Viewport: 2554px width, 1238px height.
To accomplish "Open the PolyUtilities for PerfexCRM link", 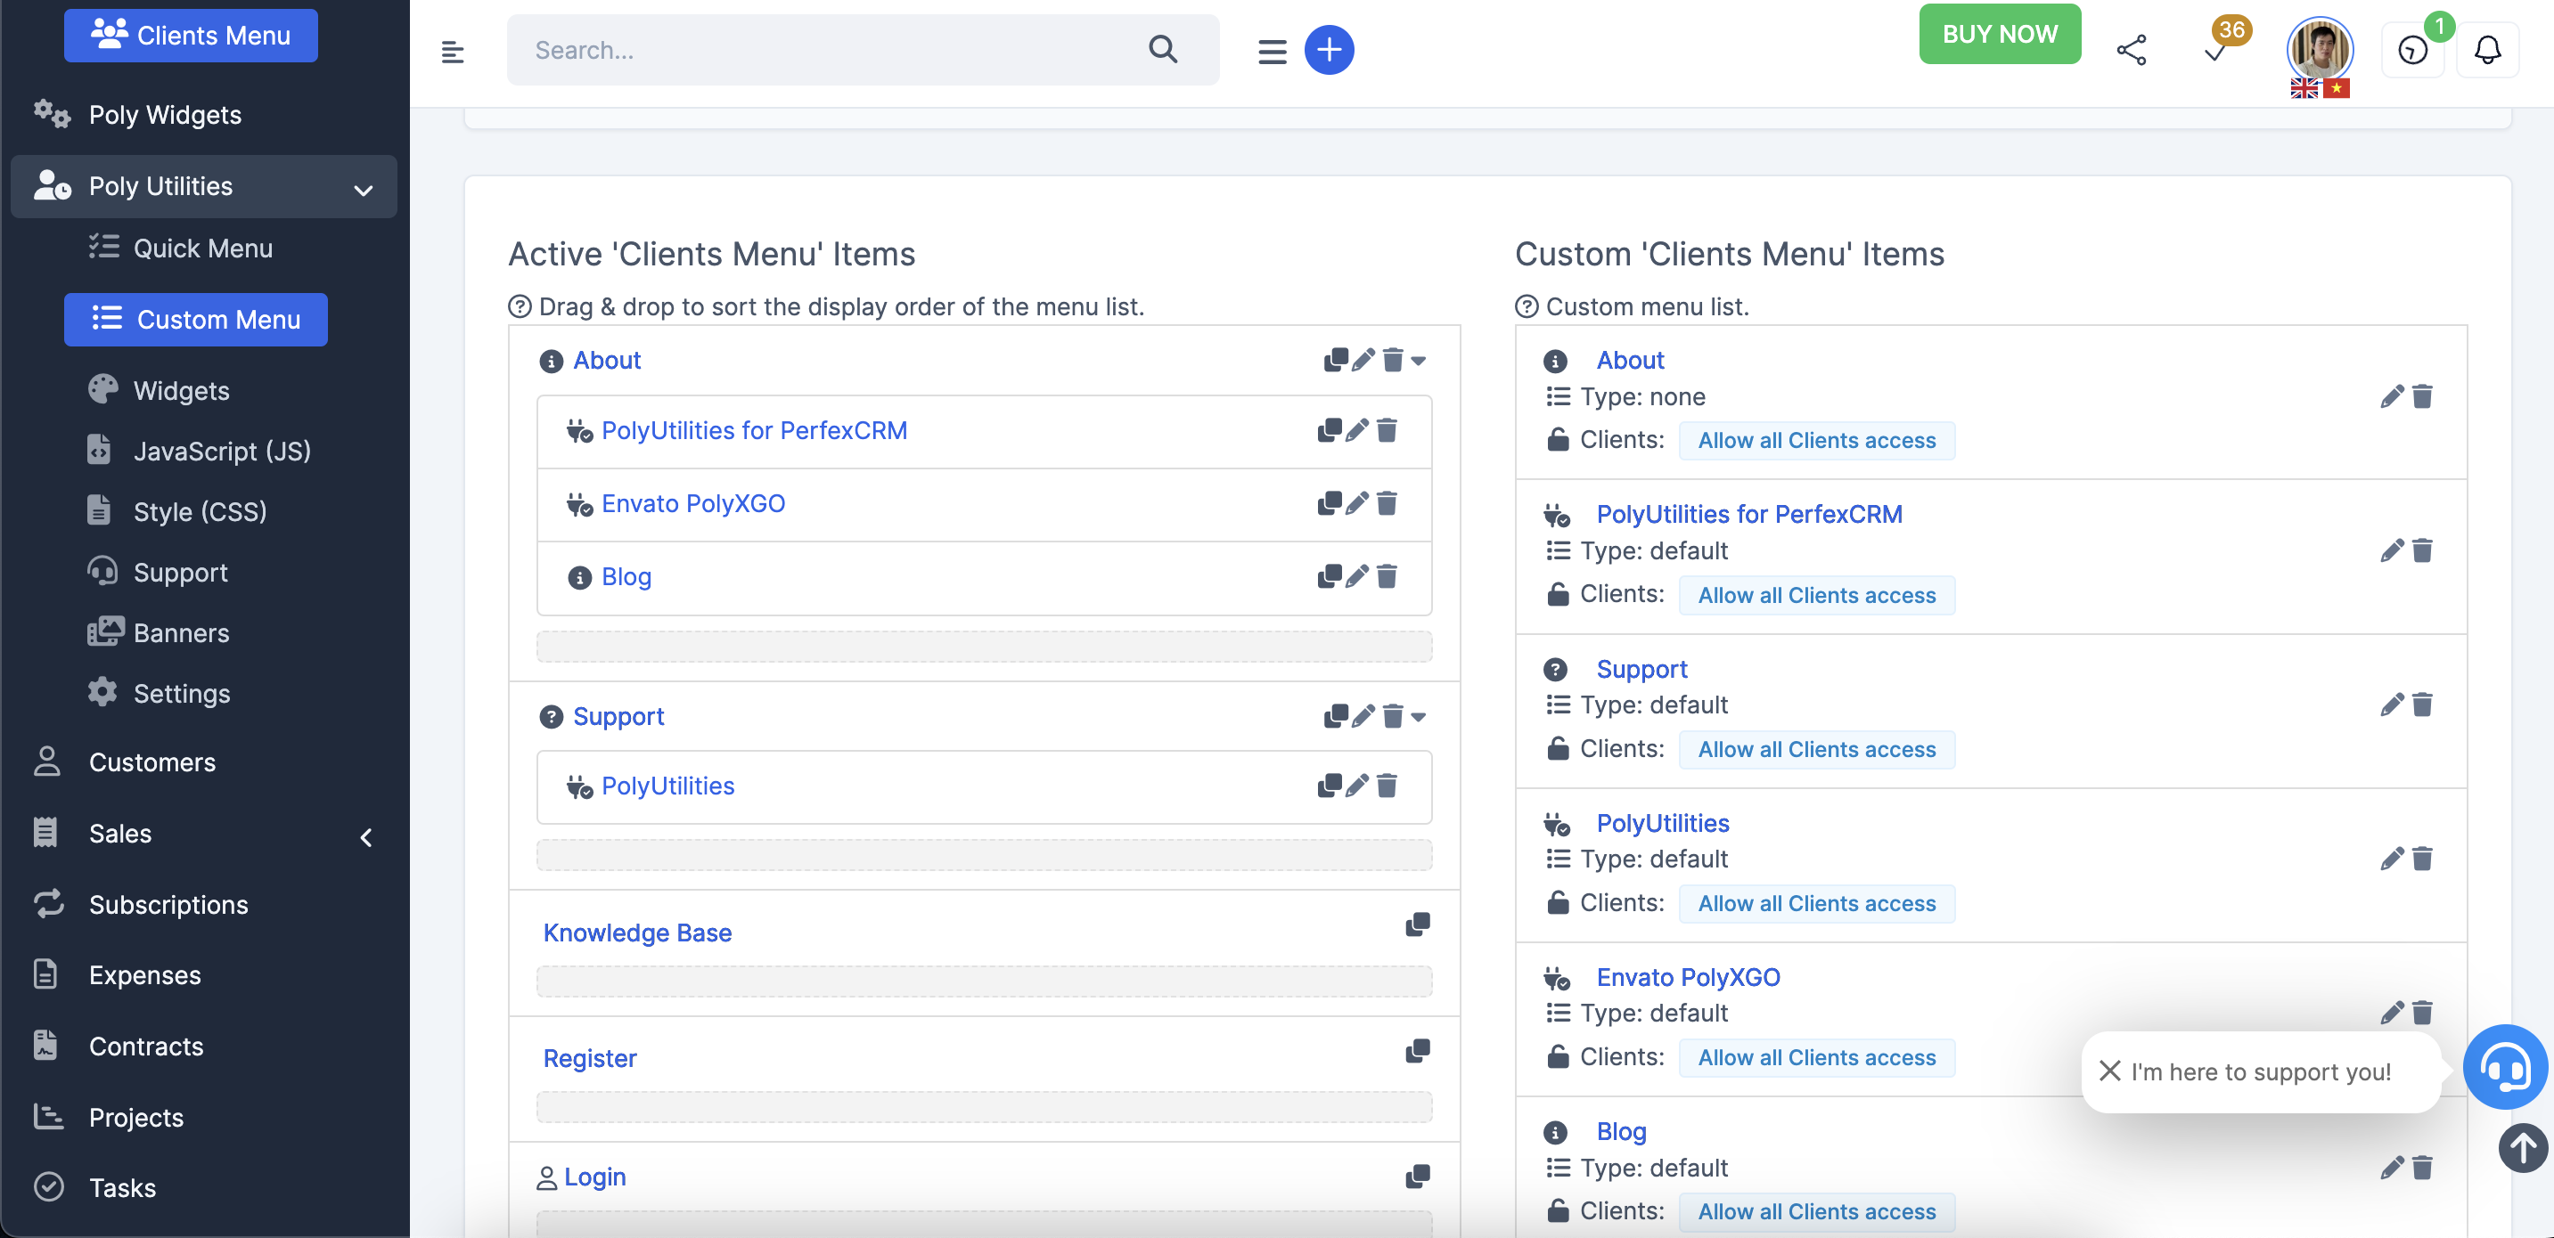I will coord(756,429).
